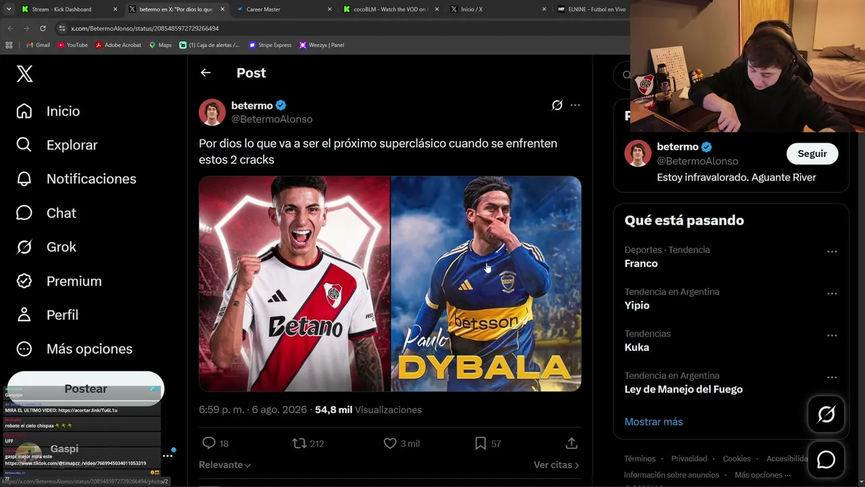Open Notificaciones in the X sidebar
Screen dimensions: 865x487
(76, 179)
